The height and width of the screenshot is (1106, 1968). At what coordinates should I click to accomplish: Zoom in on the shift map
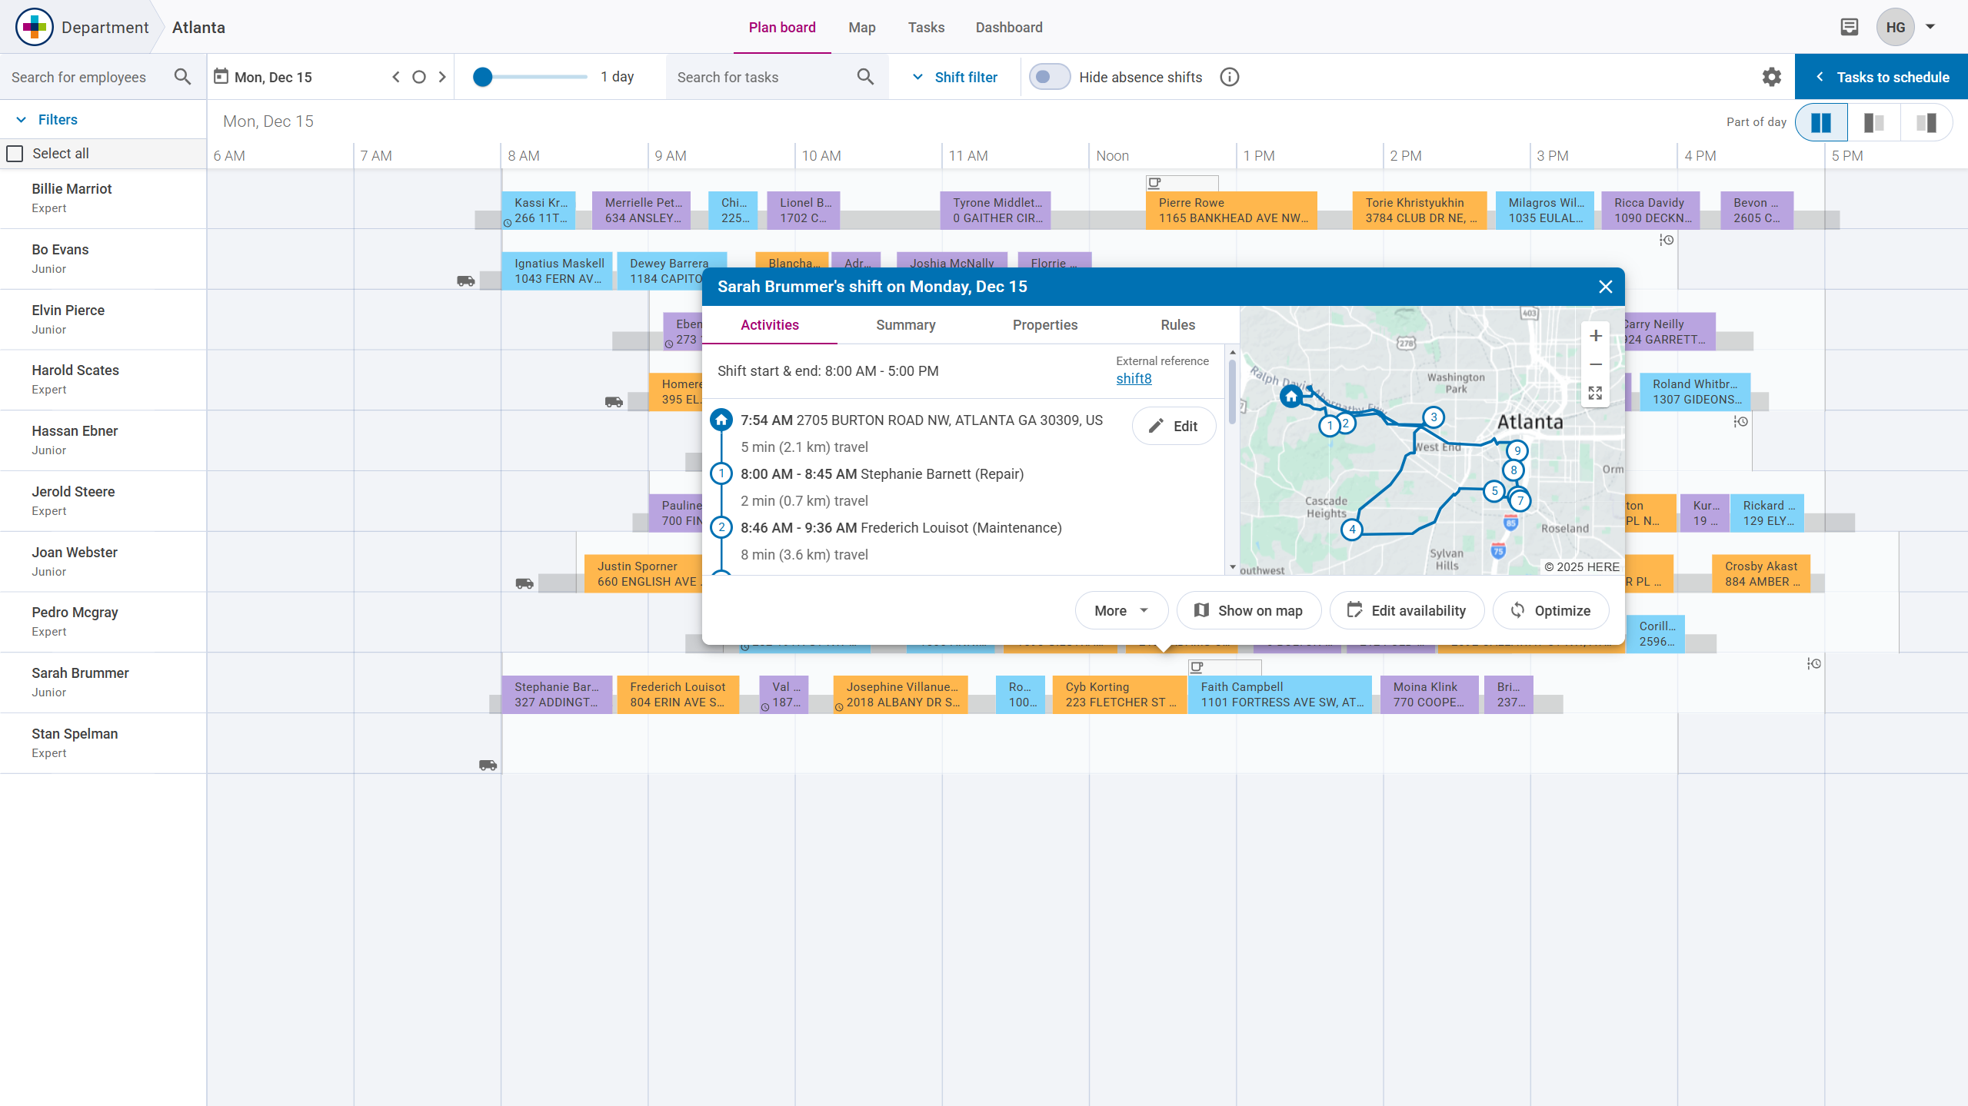[x=1596, y=336]
